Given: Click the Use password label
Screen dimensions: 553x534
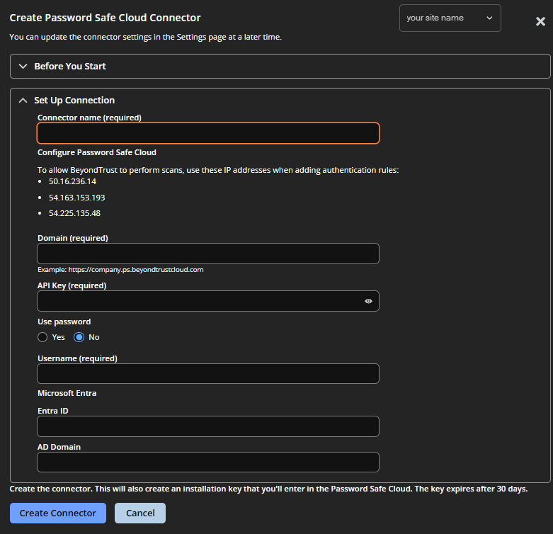Looking at the screenshot, I should (64, 322).
